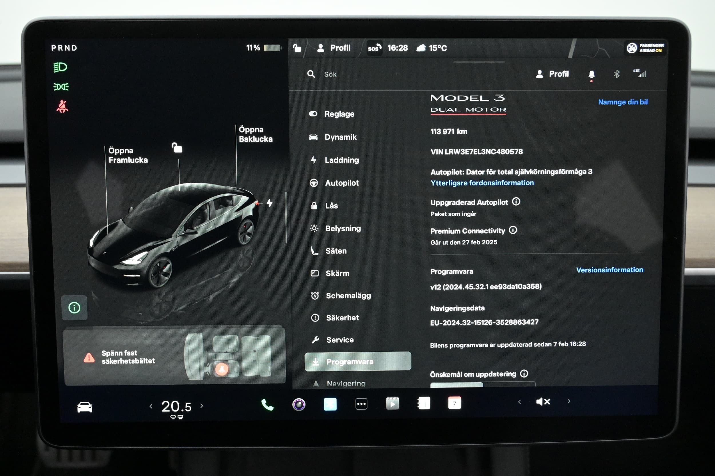
Task: Increase cabin temperature with right arrow
Action: pos(202,406)
